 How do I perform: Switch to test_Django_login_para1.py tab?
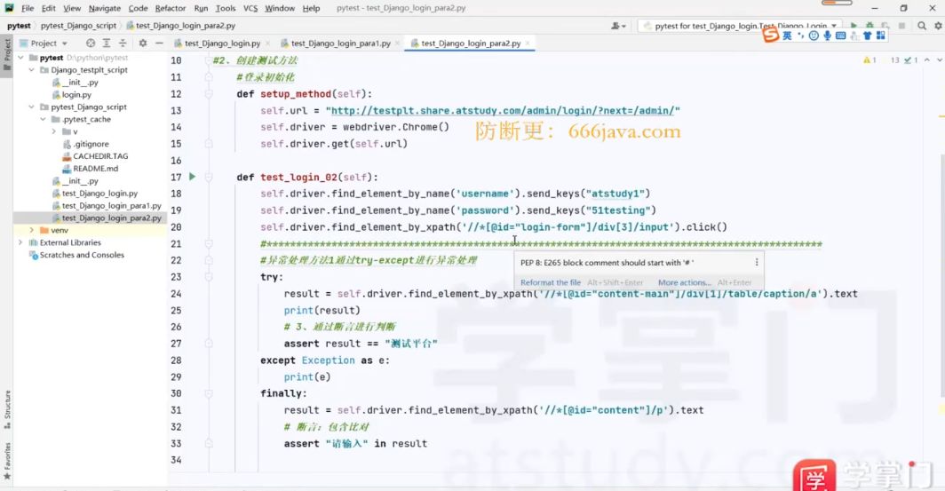[340, 44]
